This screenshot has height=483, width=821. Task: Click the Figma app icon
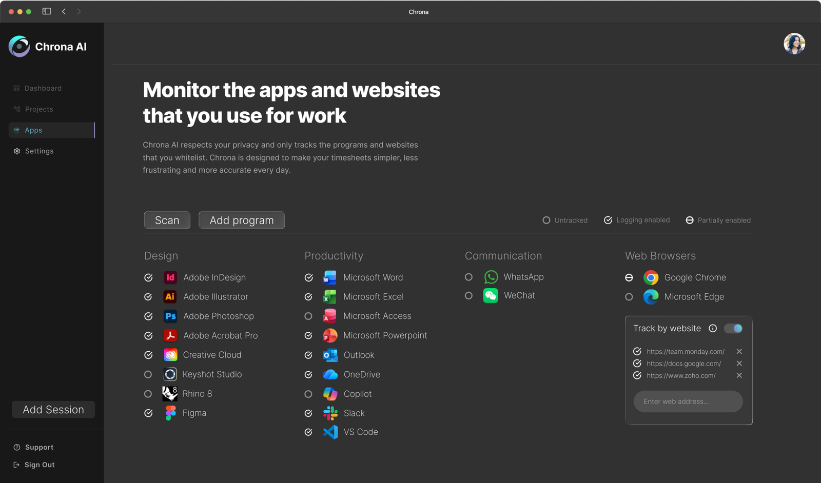[x=170, y=413]
